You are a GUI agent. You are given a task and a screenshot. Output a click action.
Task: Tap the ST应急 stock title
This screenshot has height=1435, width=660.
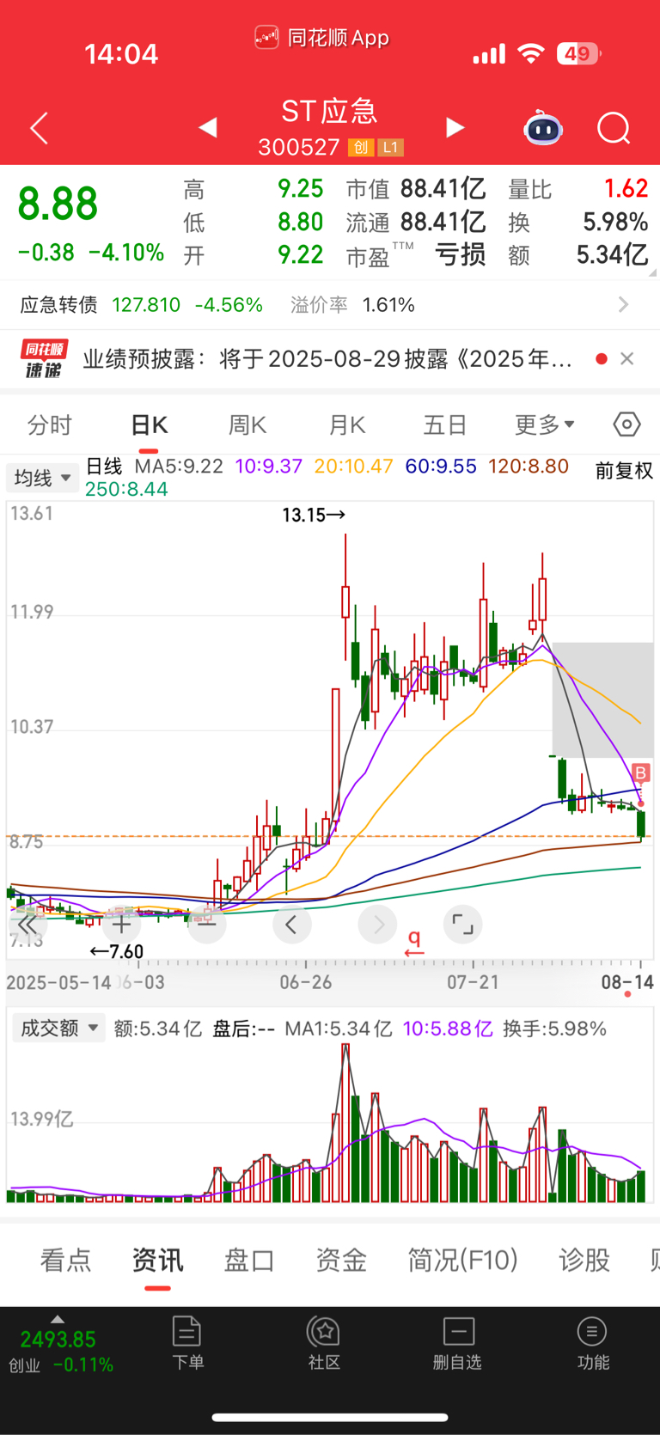(x=330, y=112)
